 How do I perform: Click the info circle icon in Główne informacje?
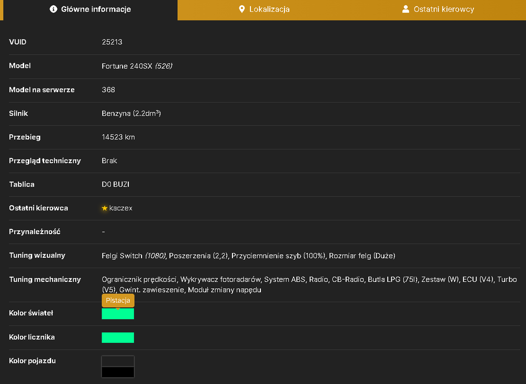53,9
